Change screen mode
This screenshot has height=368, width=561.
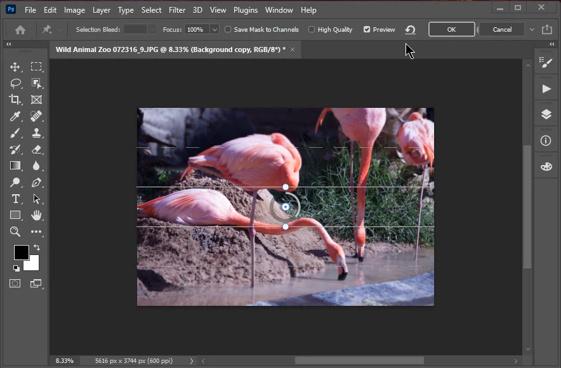tap(36, 284)
